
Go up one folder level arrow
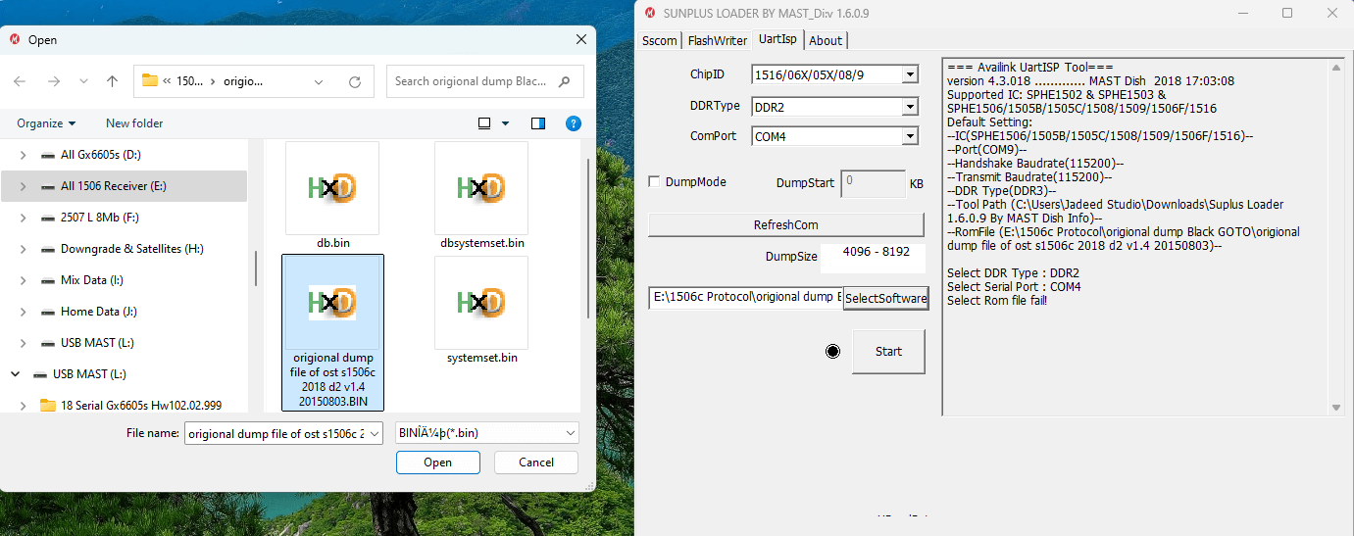pyautogui.click(x=112, y=81)
